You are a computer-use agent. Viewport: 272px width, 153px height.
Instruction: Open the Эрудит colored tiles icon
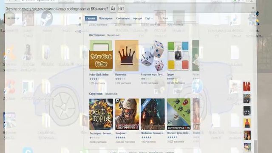(x=178, y=56)
